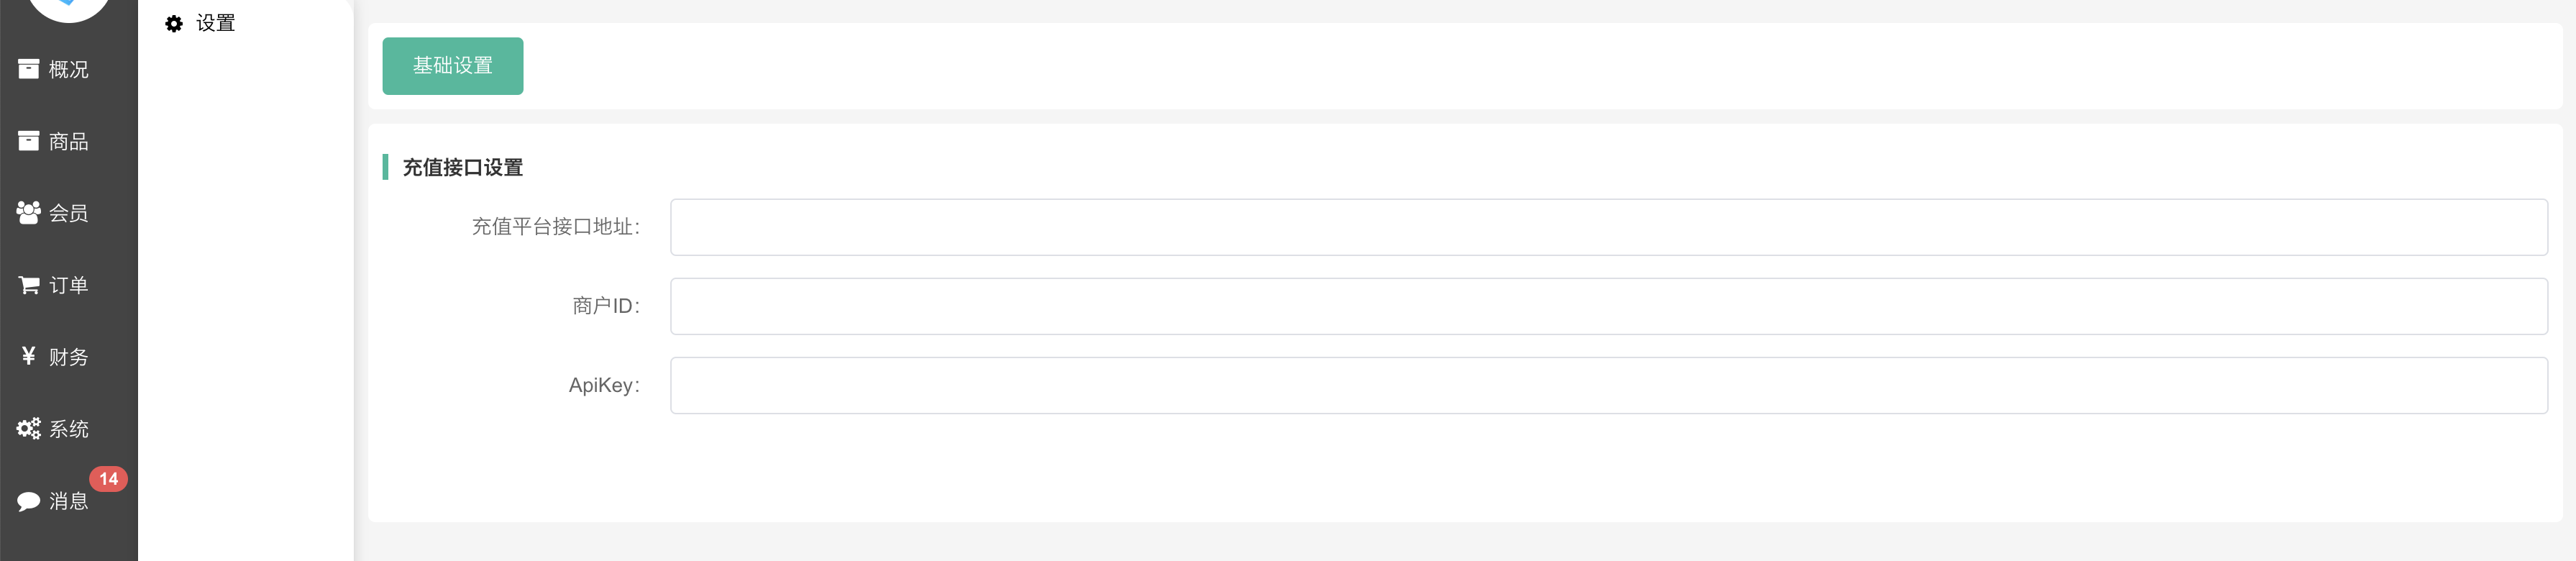Click the 概况 overview box icon

pos(28,69)
